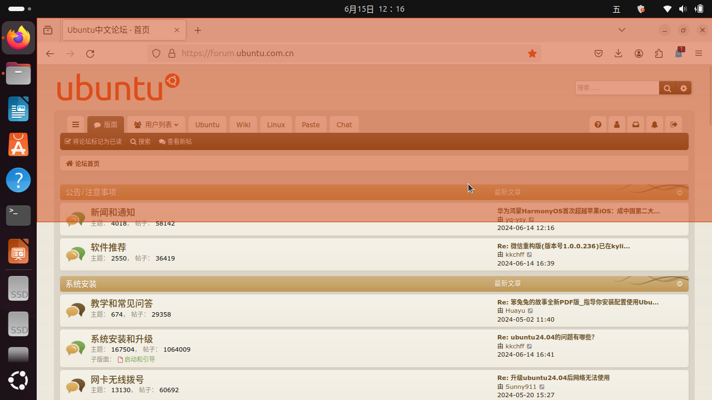Open the Ubuntu navigation tab

pyautogui.click(x=207, y=124)
